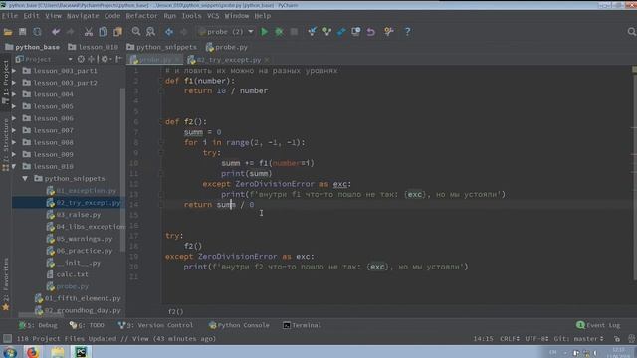
Task: Click the Synchronize toolbar icon
Action: [x=37, y=32]
